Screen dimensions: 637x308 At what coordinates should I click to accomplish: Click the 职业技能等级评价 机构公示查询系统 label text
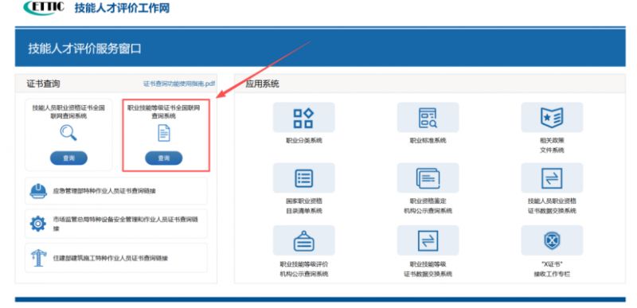(x=303, y=269)
